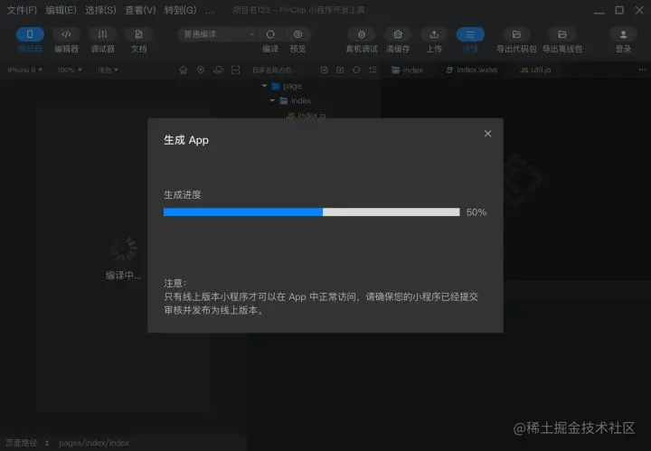This screenshot has width=651, height=451.
Task: Click 导出离线包 export offline package
Action: point(562,34)
